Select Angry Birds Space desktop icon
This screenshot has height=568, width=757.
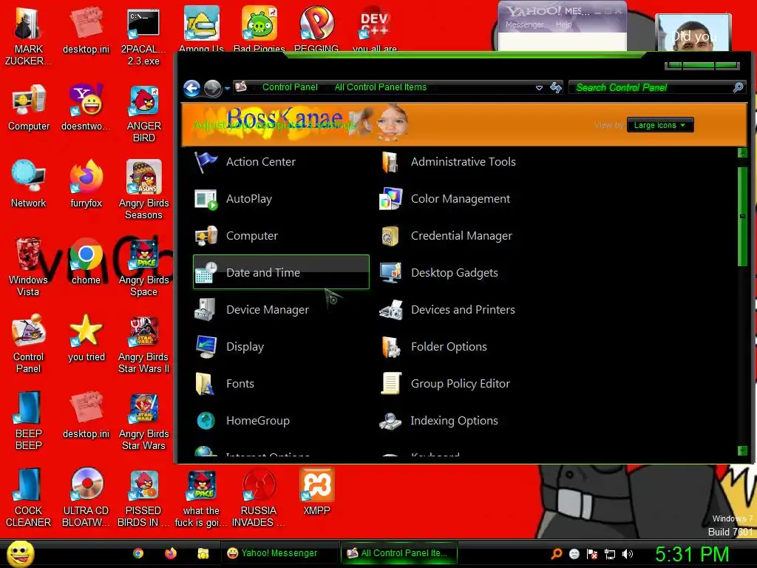coord(143,266)
